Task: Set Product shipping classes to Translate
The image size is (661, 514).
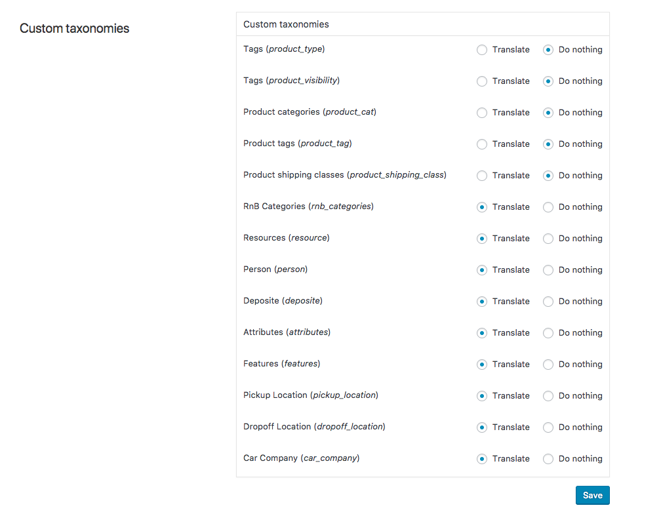Action: pos(482,176)
